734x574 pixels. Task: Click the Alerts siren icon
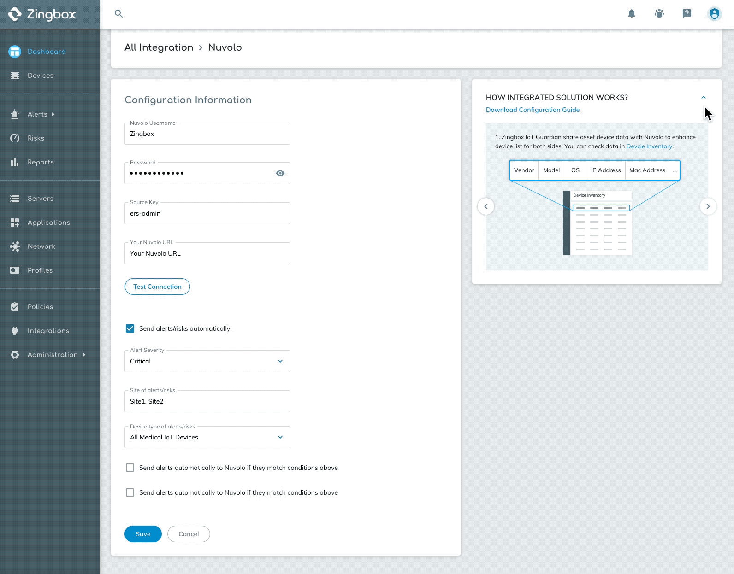[x=15, y=114]
